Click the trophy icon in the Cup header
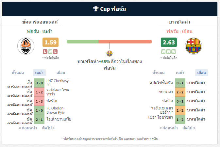This screenshot has height=147, width=220. coord(96,9)
